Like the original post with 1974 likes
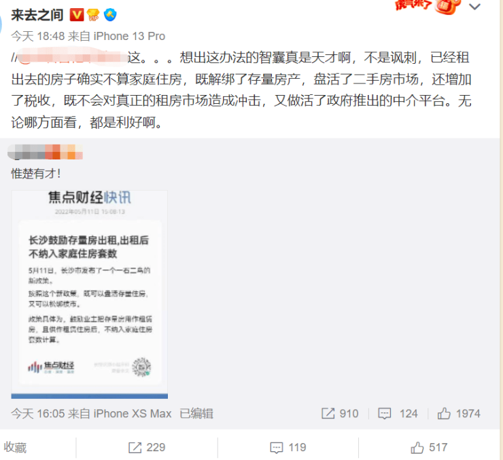 459,414
